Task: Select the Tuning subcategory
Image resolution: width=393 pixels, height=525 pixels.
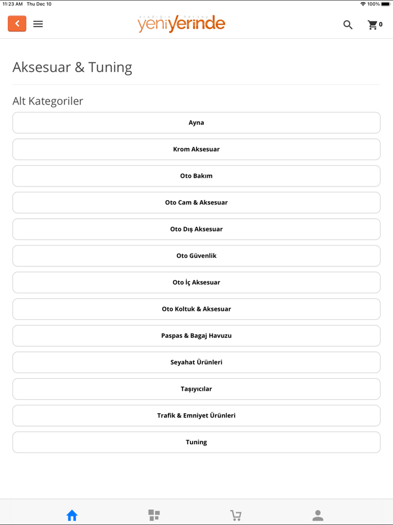Action: [196, 442]
